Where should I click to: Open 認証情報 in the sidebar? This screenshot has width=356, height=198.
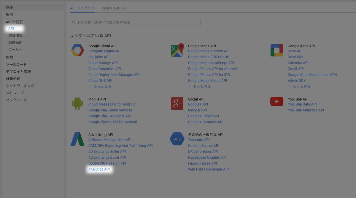[x=15, y=35]
